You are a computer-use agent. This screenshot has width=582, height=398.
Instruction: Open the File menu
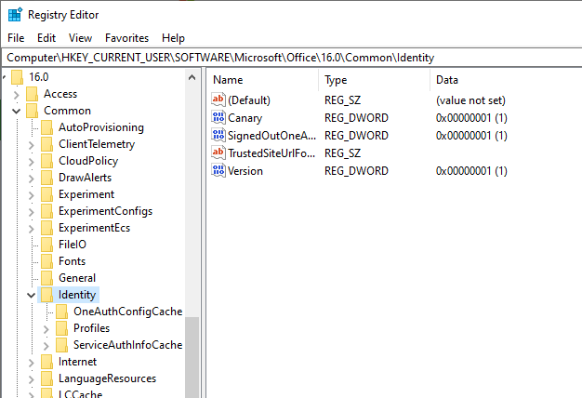(16, 38)
